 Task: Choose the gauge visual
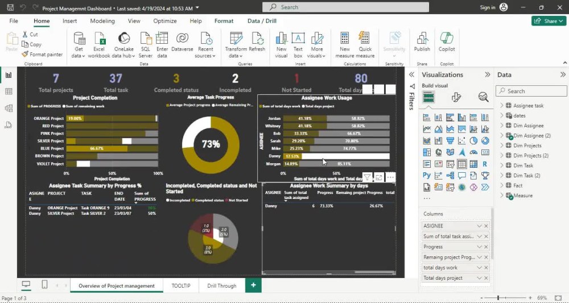pos(473,152)
